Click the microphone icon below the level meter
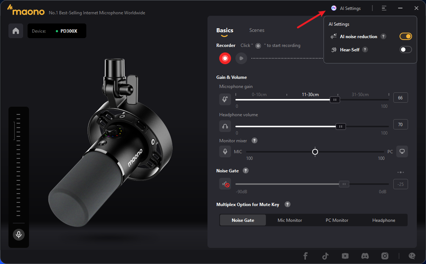 (18, 235)
